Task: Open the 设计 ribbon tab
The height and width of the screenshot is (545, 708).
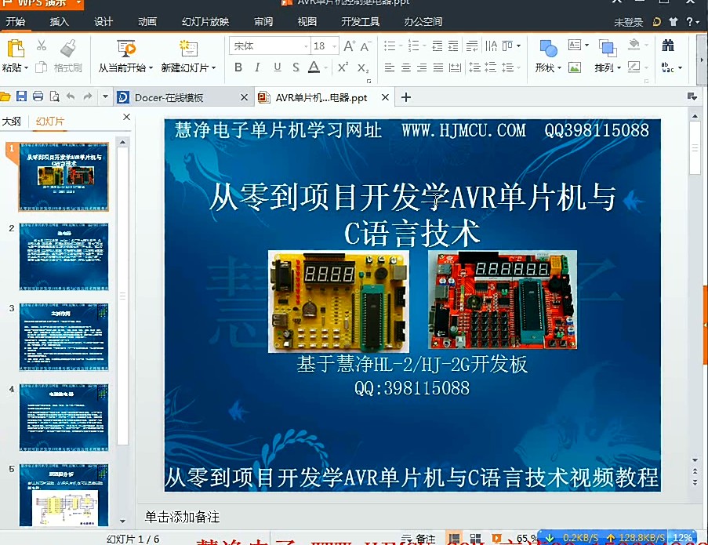Action: [x=103, y=22]
